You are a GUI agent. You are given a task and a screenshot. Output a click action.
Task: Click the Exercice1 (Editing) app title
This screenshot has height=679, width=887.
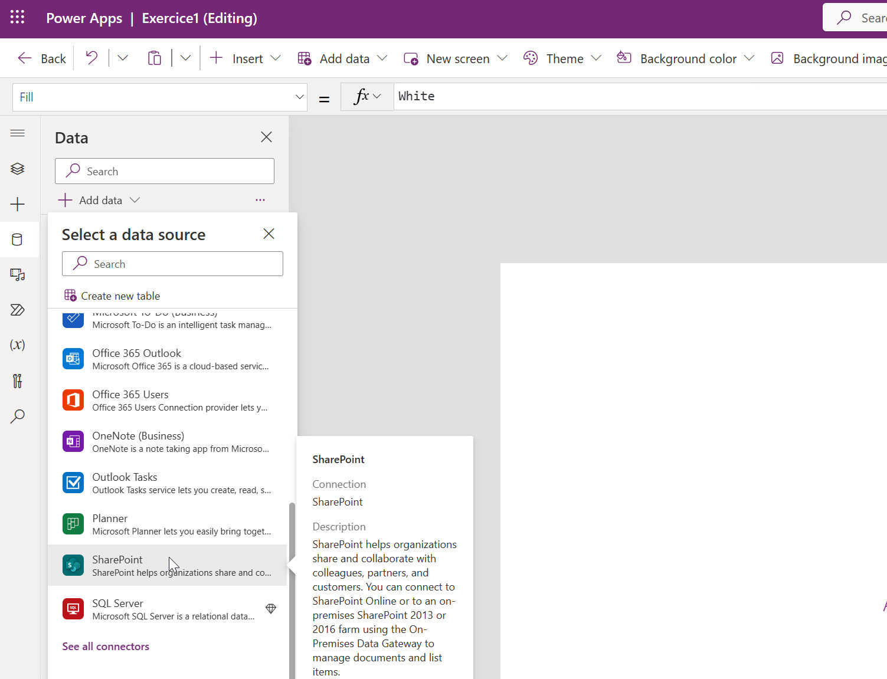pos(199,18)
